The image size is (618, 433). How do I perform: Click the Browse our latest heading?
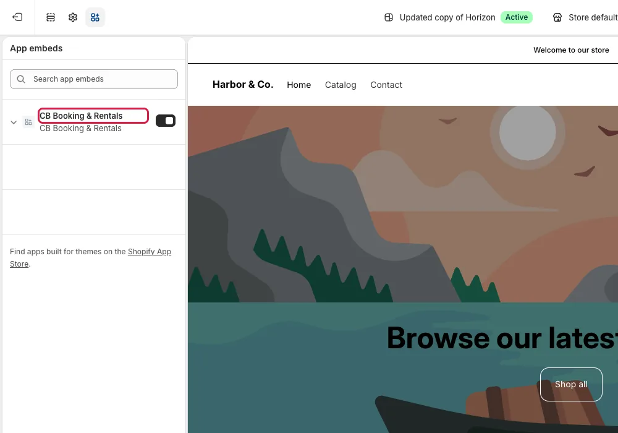coord(502,338)
